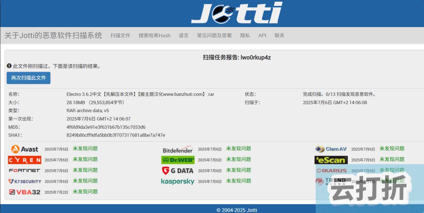Screen dimensions: 424x213
Task: Select the SHA1 hash value text
Action: (116, 135)
